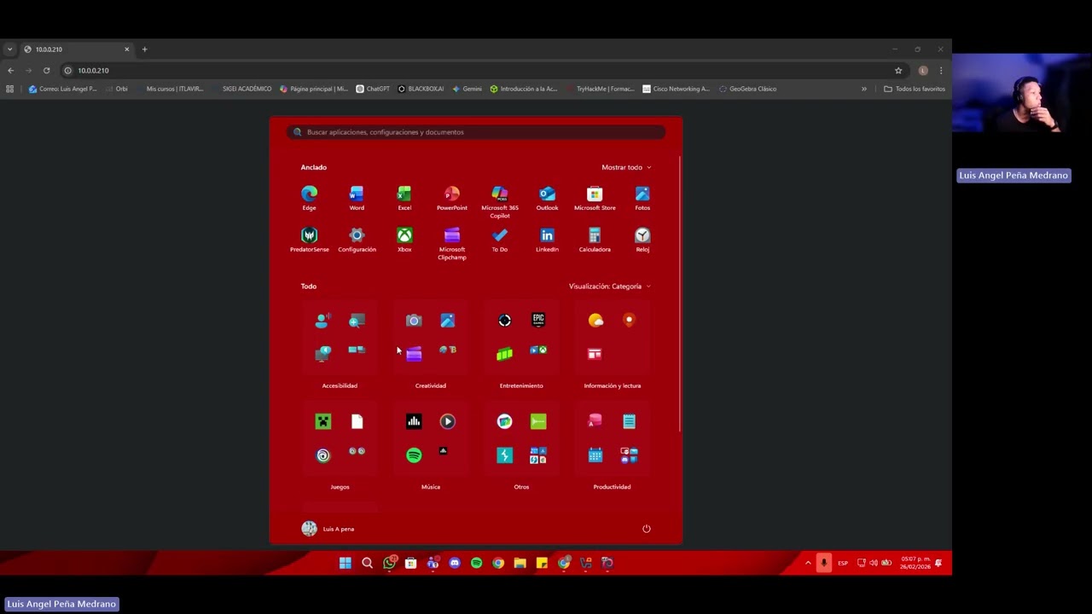Open the Visualización: Categoría dropdown
The width and height of the screenshot is (1092, 614).
click(610, 287)
